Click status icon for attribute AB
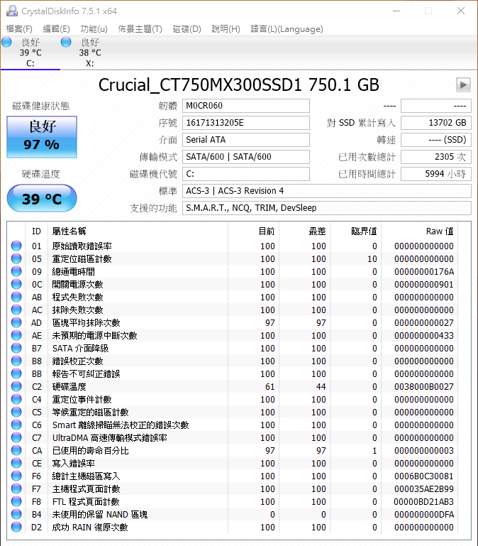 (16, 297)
